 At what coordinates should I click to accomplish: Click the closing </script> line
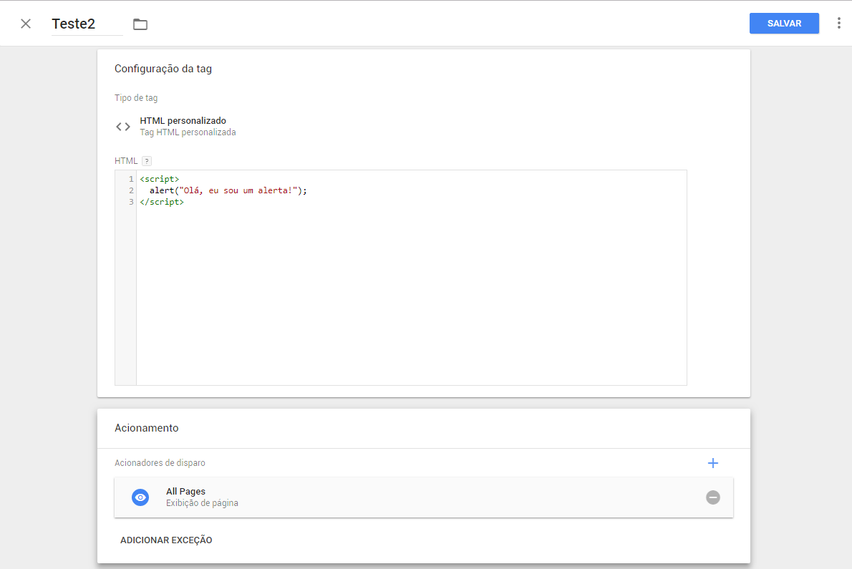[162, 202]
